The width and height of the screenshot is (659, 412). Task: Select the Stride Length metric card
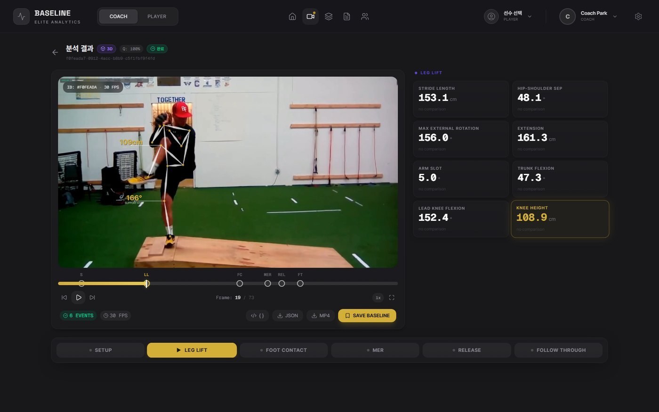tap(461, 99)
